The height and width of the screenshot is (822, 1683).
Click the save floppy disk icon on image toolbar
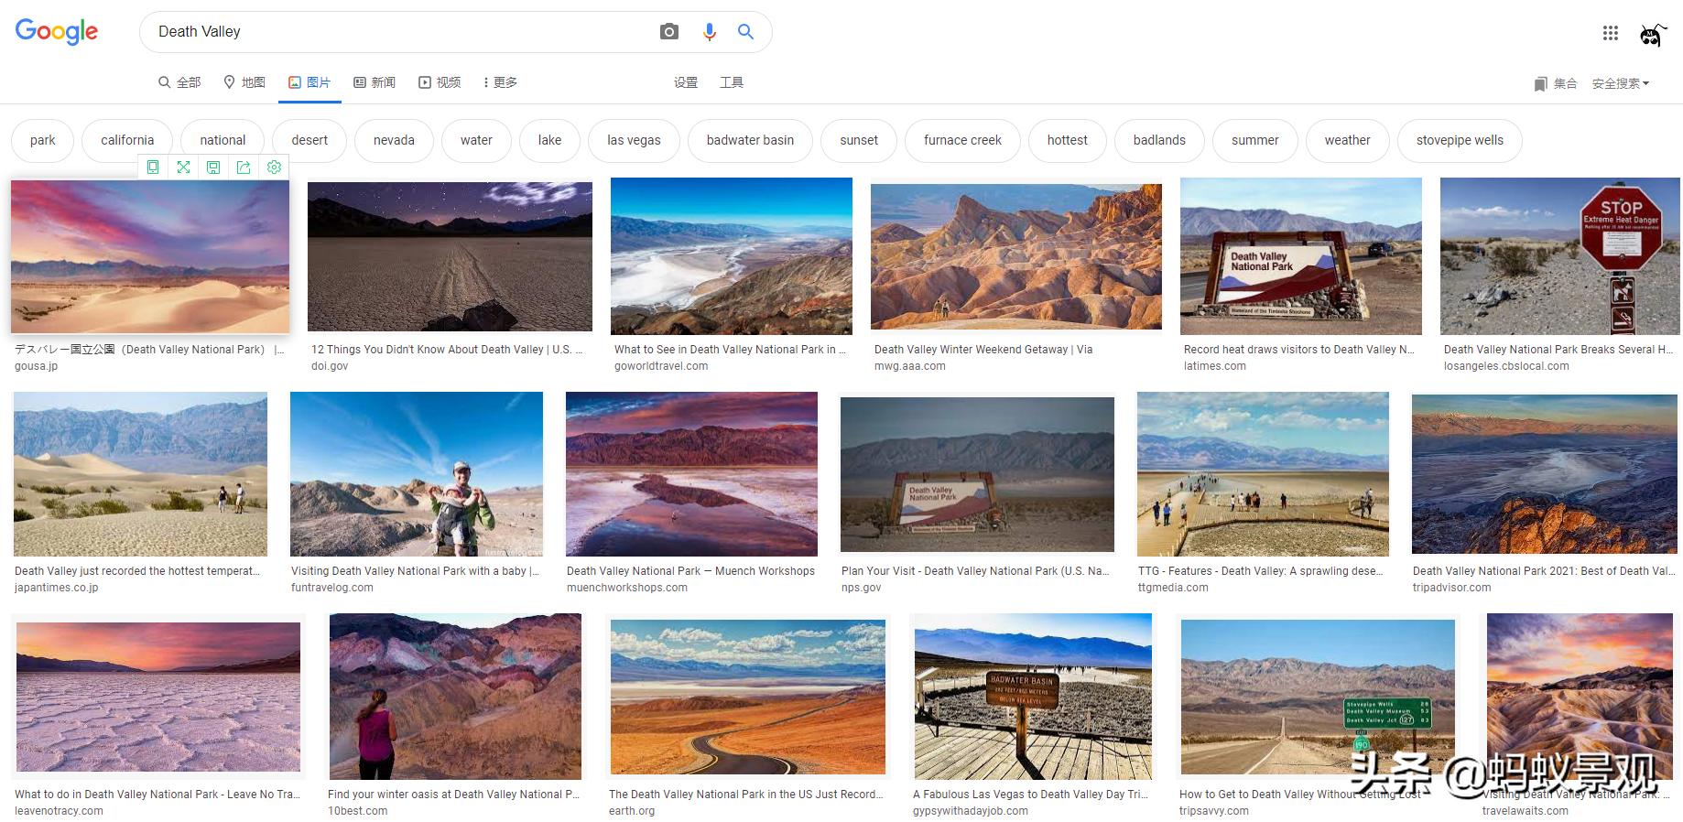tap(213, 168)
